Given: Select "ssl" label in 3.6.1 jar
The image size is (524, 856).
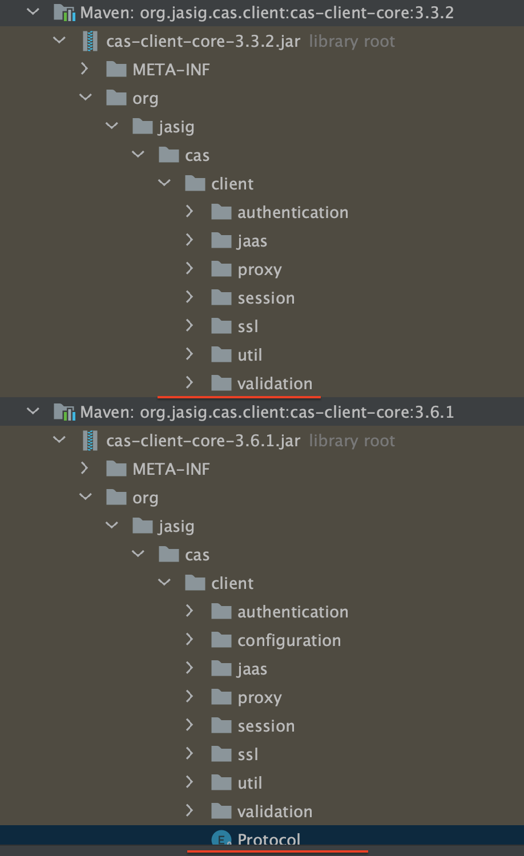Looking at the screenshot, I should (x=248, y=754).
